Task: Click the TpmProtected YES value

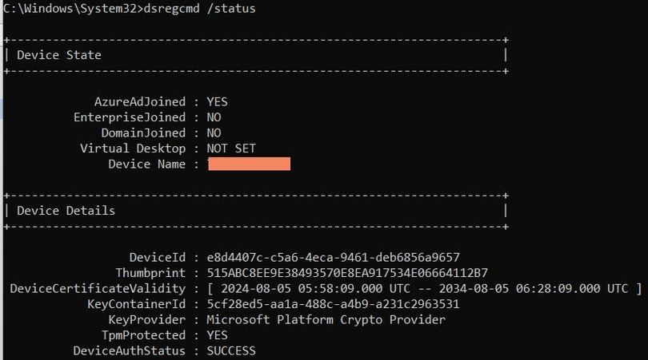Action: pos(218,335)
